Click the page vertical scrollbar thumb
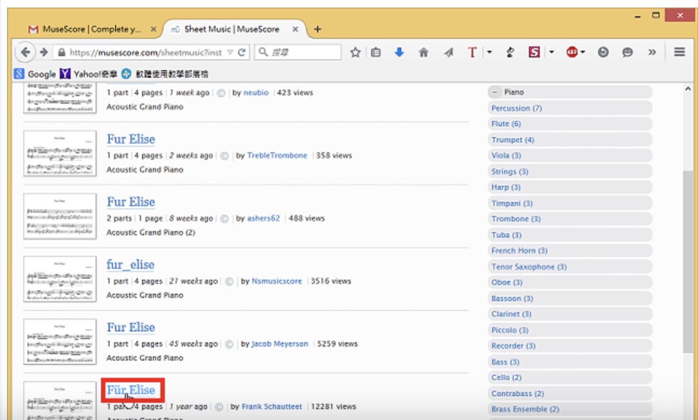698x420 pixels. pyautogui.click(x=688, y=262)
